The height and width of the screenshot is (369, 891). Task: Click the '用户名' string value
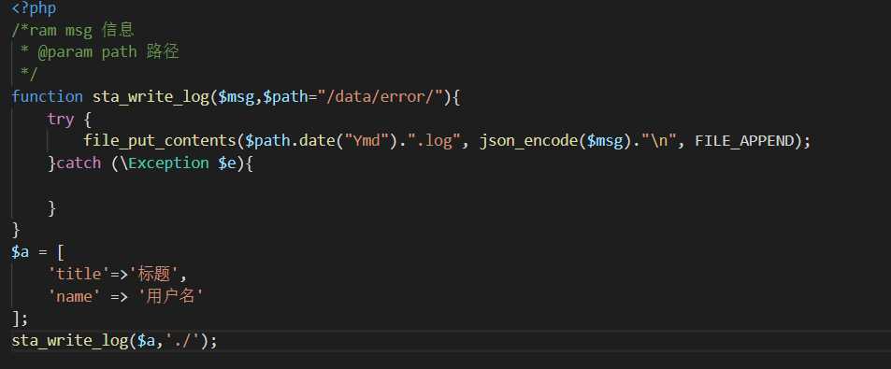click(171, 296)
